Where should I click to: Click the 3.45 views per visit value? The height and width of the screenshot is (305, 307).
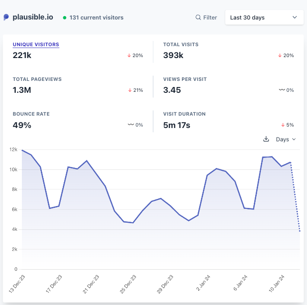point(172,90)
